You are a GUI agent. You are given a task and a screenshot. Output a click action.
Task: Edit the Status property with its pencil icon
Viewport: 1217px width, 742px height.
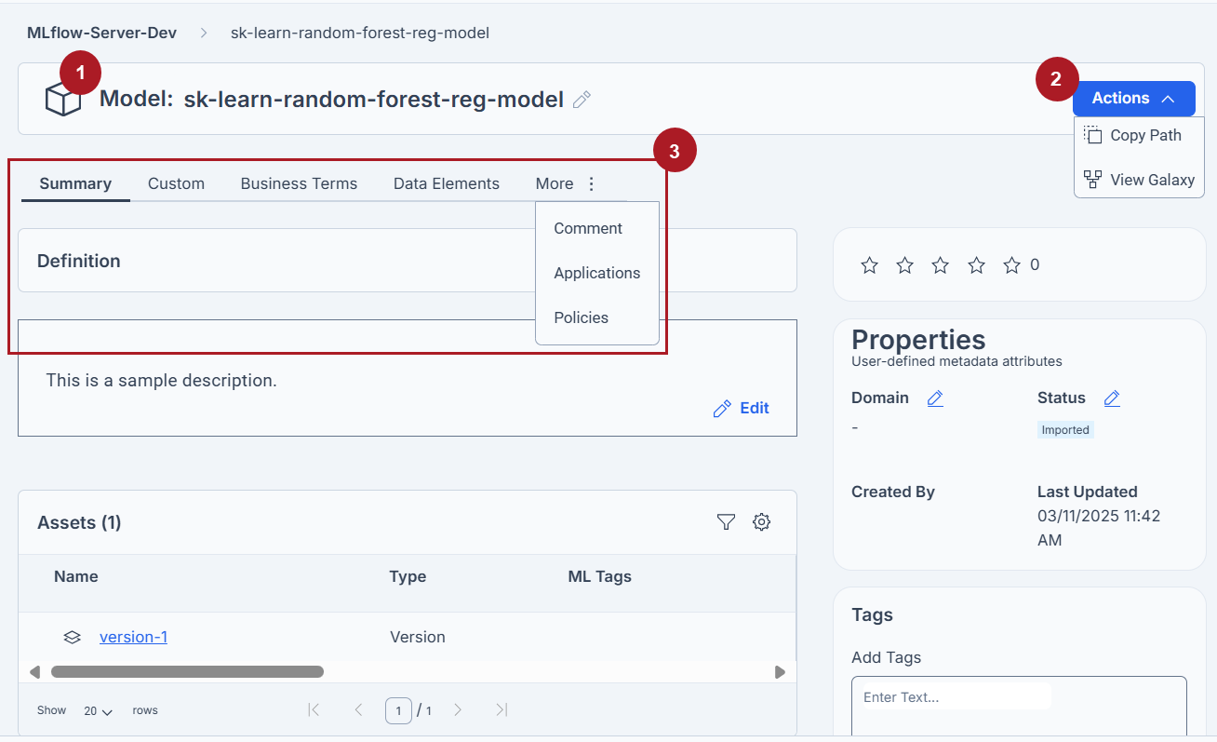(x=1112, y=398)
